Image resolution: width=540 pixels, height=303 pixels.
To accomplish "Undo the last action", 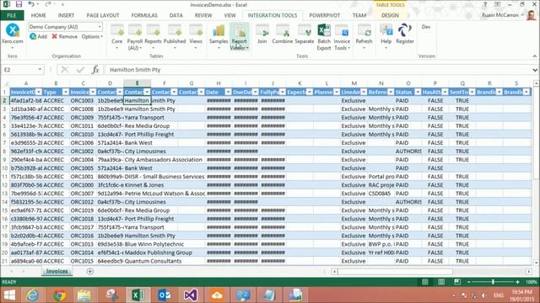I will coord(31,4).
